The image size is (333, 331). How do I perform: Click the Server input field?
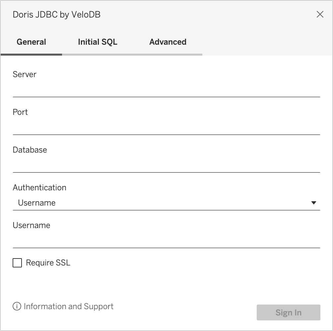pyautogui.click(x=166, y=89)
